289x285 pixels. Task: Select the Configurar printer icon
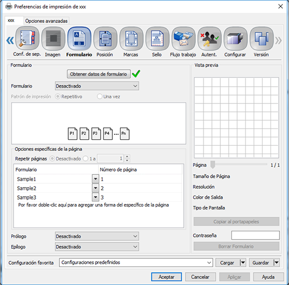[235, 39]
